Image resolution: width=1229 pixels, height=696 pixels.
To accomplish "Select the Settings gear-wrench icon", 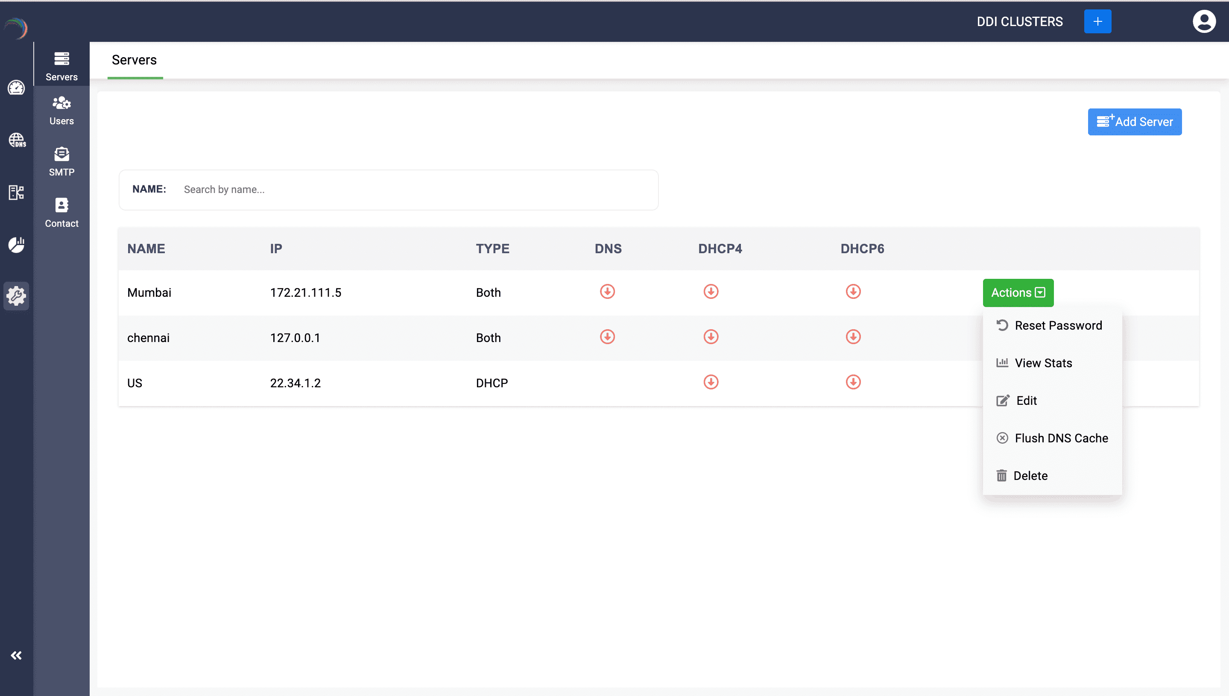I will point(16,296).
